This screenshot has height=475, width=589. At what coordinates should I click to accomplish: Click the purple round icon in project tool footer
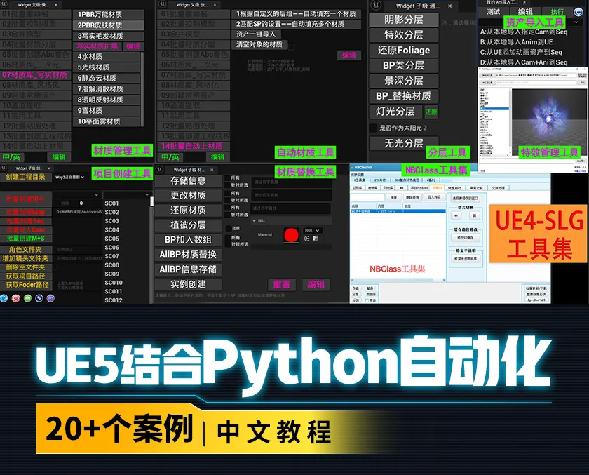50,298
